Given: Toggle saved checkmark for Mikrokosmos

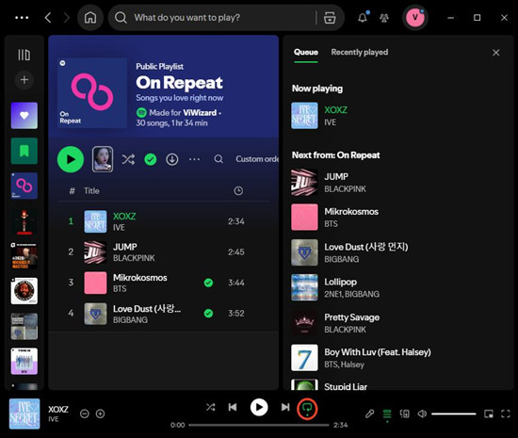Looking at the screenshot, I should coord(208,283).
